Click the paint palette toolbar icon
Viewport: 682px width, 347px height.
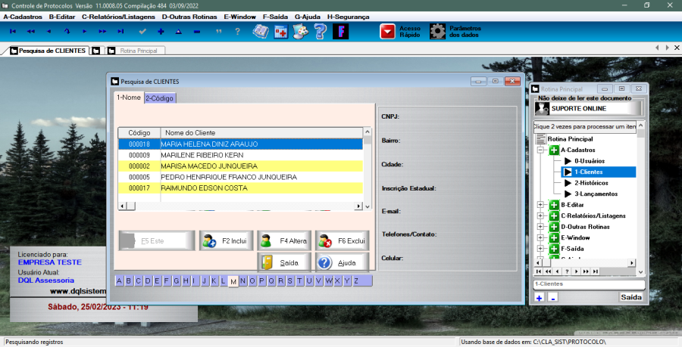(301, 31)
